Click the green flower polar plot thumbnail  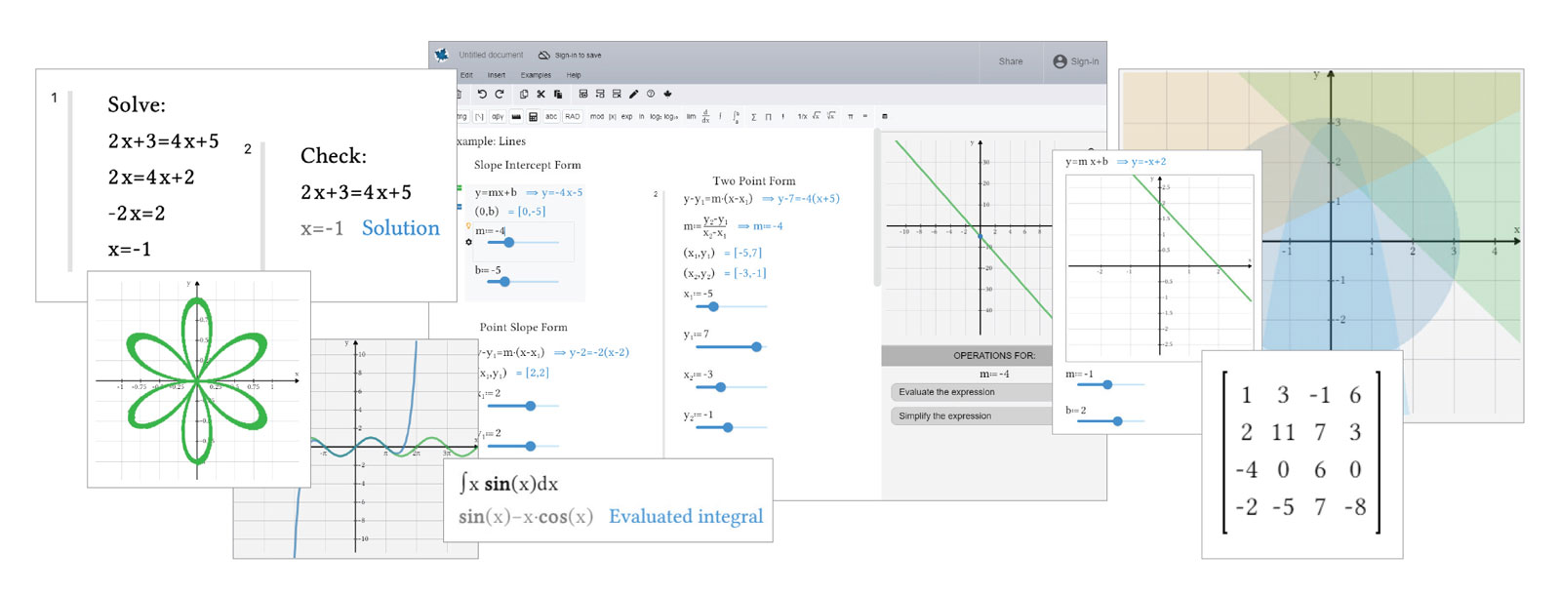pos(199,379)
